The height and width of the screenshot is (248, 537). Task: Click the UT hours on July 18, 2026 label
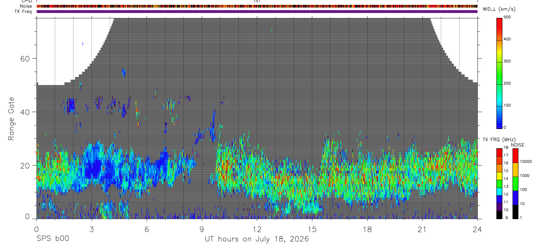tap(257, 239)
